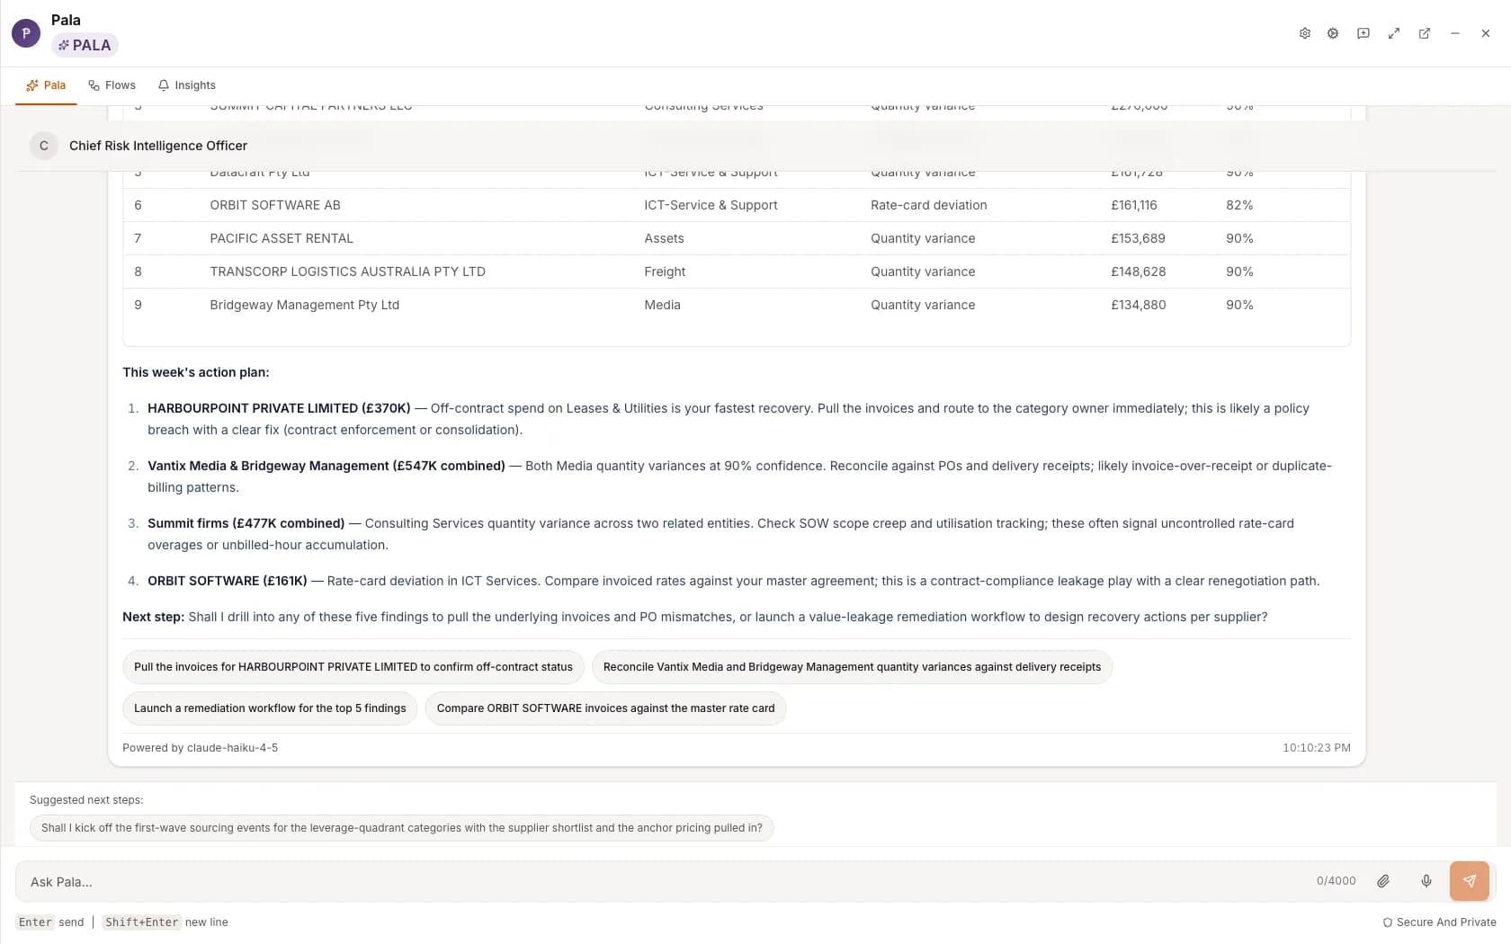This screenshot has width=1511, height=944.
Task: Choose Pull the invoices for HARBOURPOINT suggestion
Action: tap(353, 667)
